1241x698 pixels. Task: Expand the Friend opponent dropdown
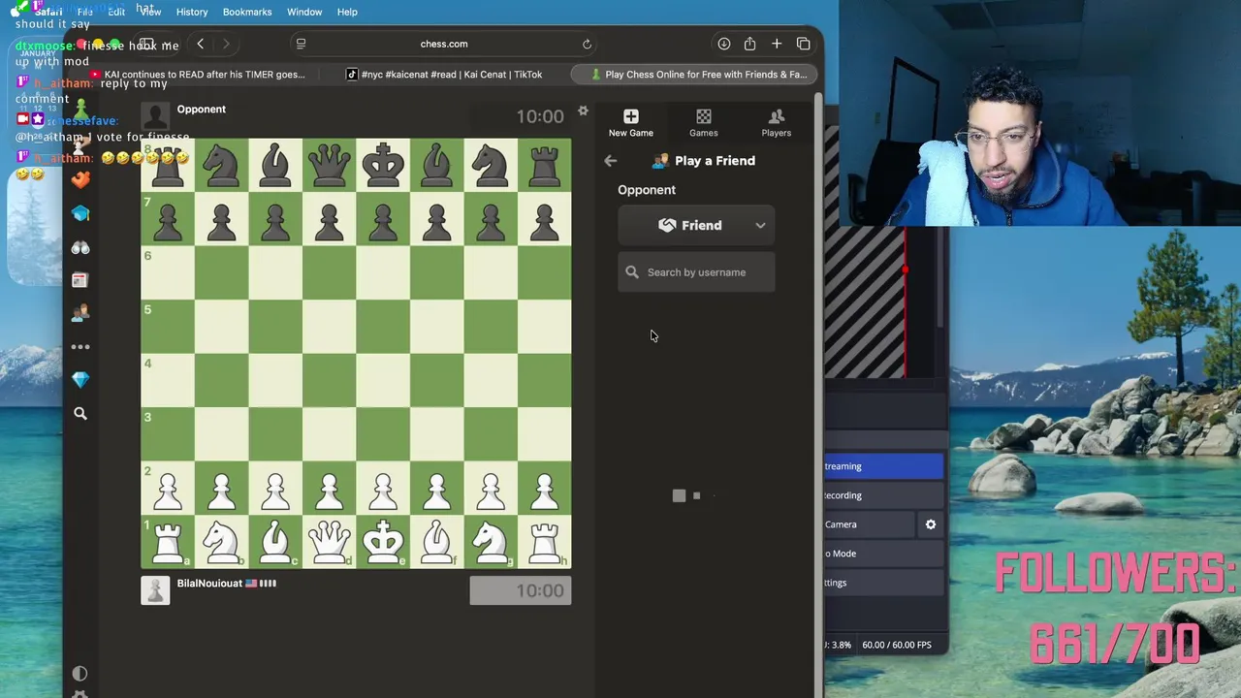(x=696, y=225)
